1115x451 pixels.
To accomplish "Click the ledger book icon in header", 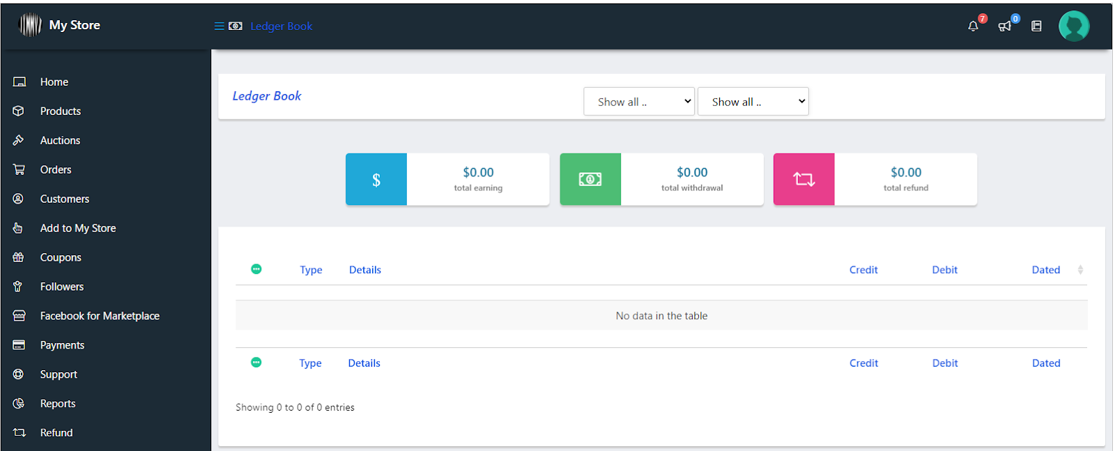I will click(1036, 26).
